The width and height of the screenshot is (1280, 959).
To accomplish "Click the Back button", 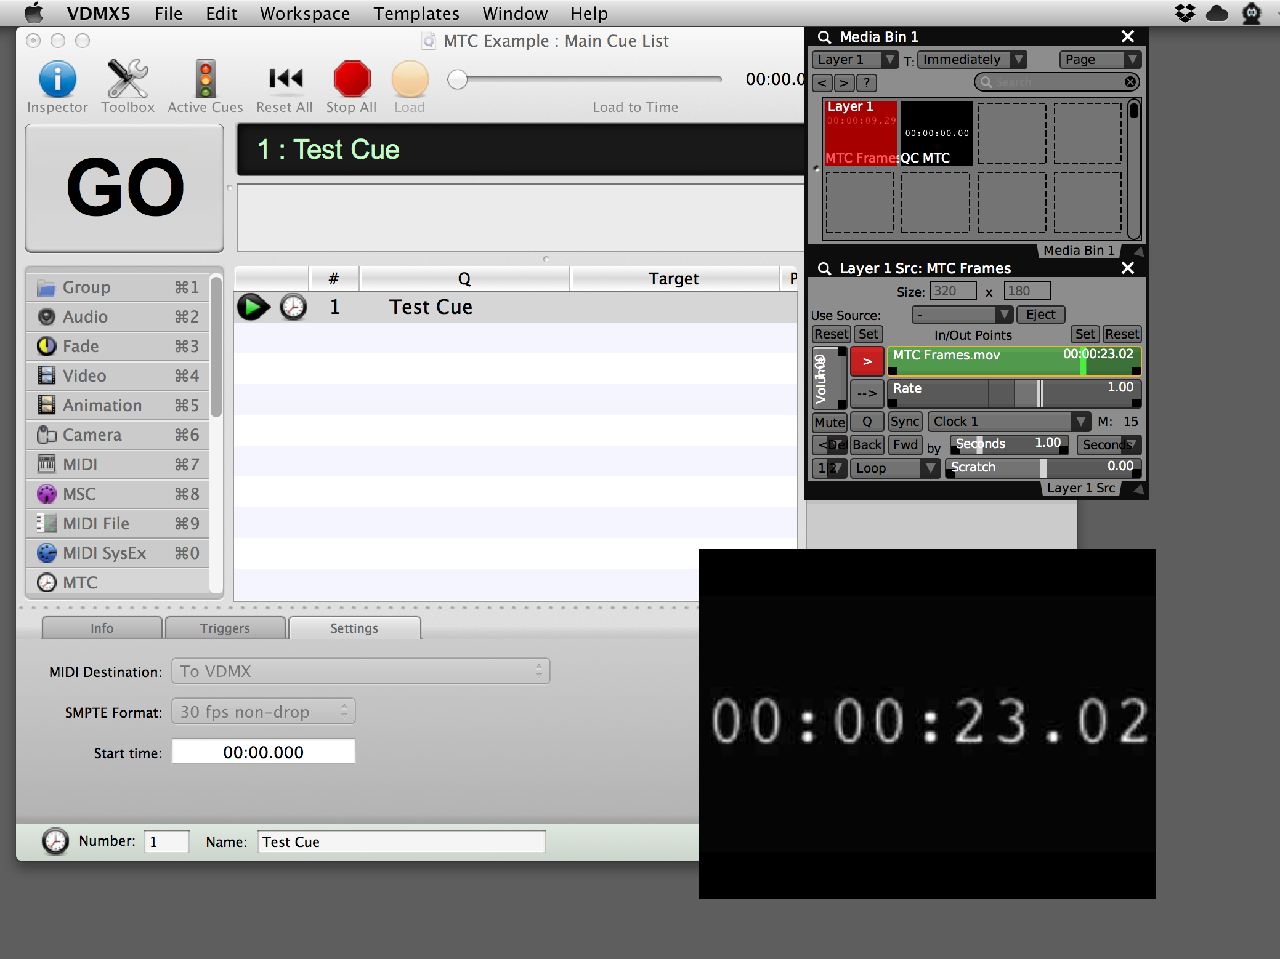I will tap(867, 445).
